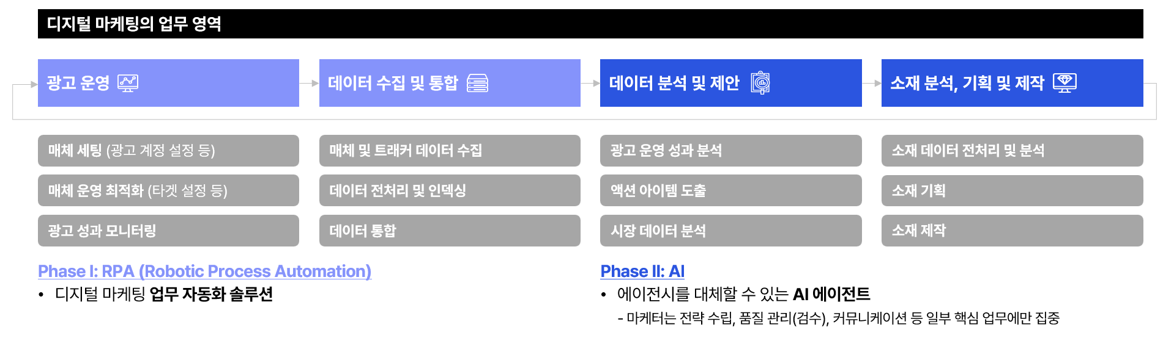Click the 디지털 마케팅의 업무 영역 title bar
The width and height of the screenshot is (1174, 338).
pos(590,24)
